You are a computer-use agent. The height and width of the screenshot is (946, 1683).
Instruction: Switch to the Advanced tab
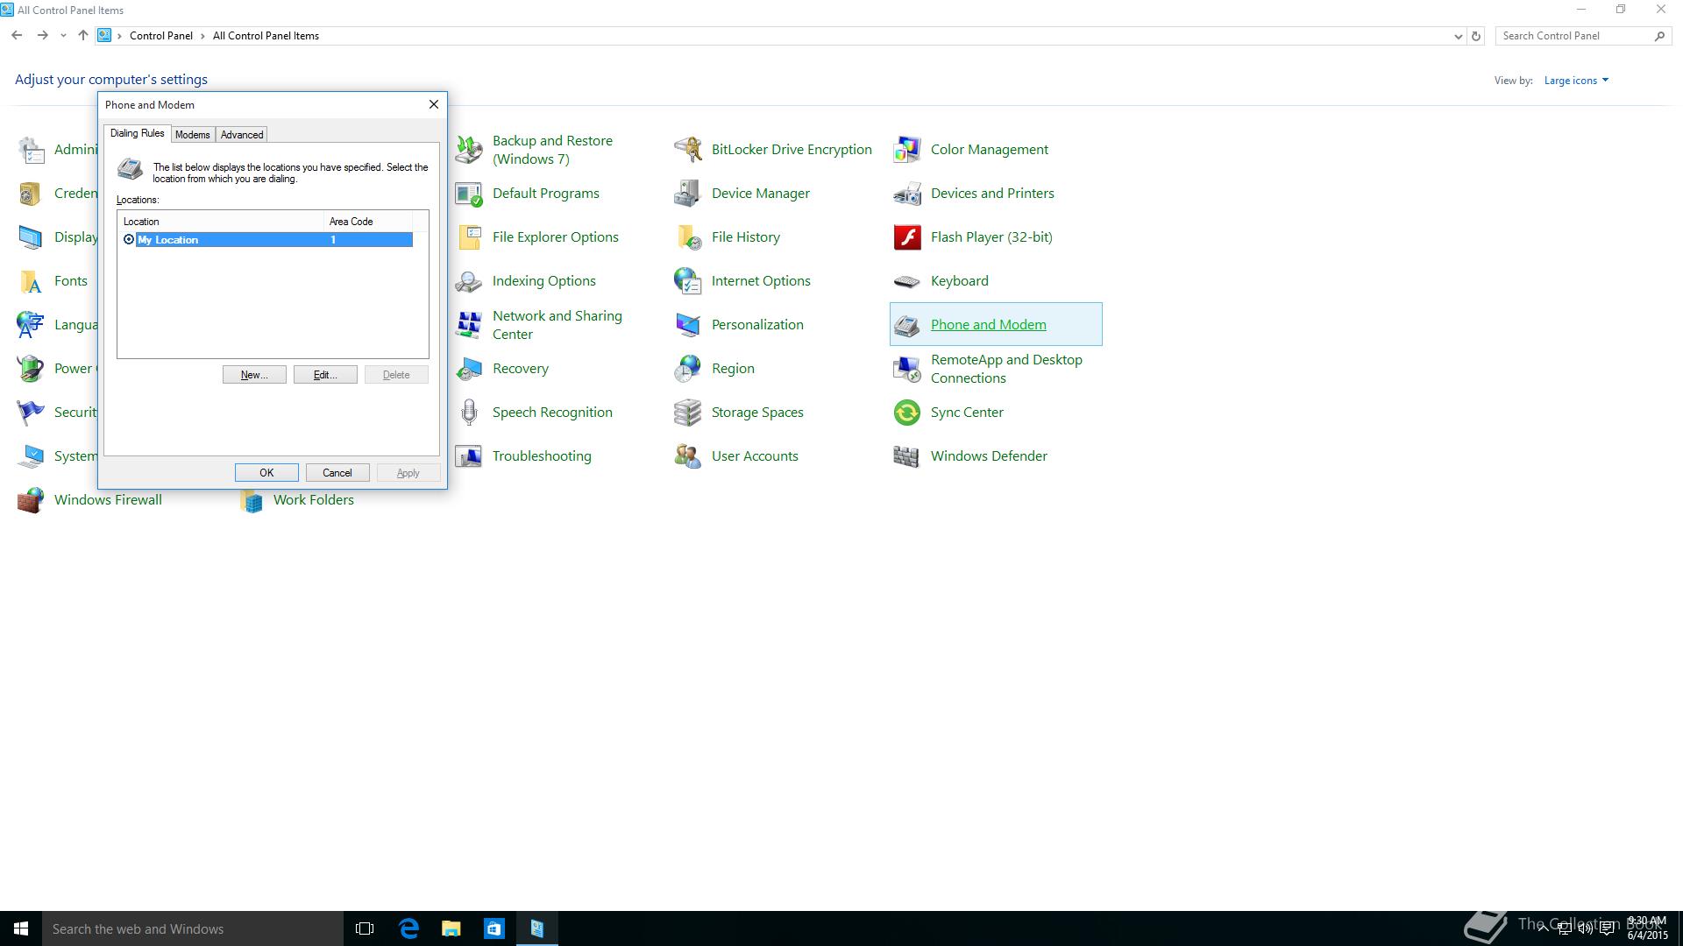[x=242, y=135]
